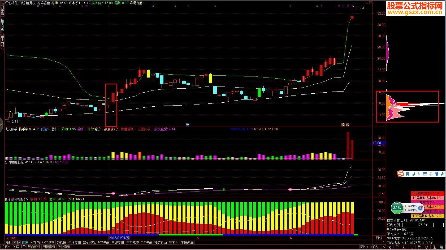The image size is (446, 250).
Task: Click the green 32% memory ball
Action: (397, 208)
